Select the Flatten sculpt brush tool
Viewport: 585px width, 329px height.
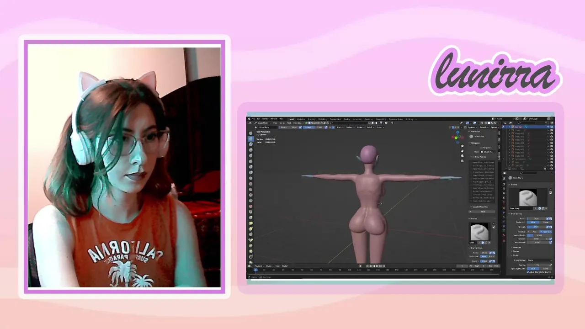[250, 189]
